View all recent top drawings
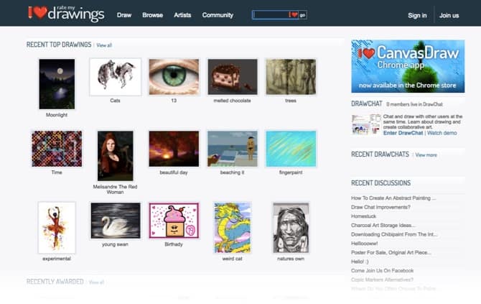The height and width of the screenshot is (304, 481). tap(104, 45)
